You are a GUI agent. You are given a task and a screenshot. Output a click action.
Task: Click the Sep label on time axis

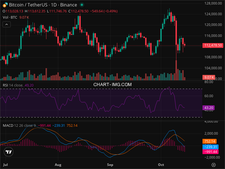tap(110, 164)
